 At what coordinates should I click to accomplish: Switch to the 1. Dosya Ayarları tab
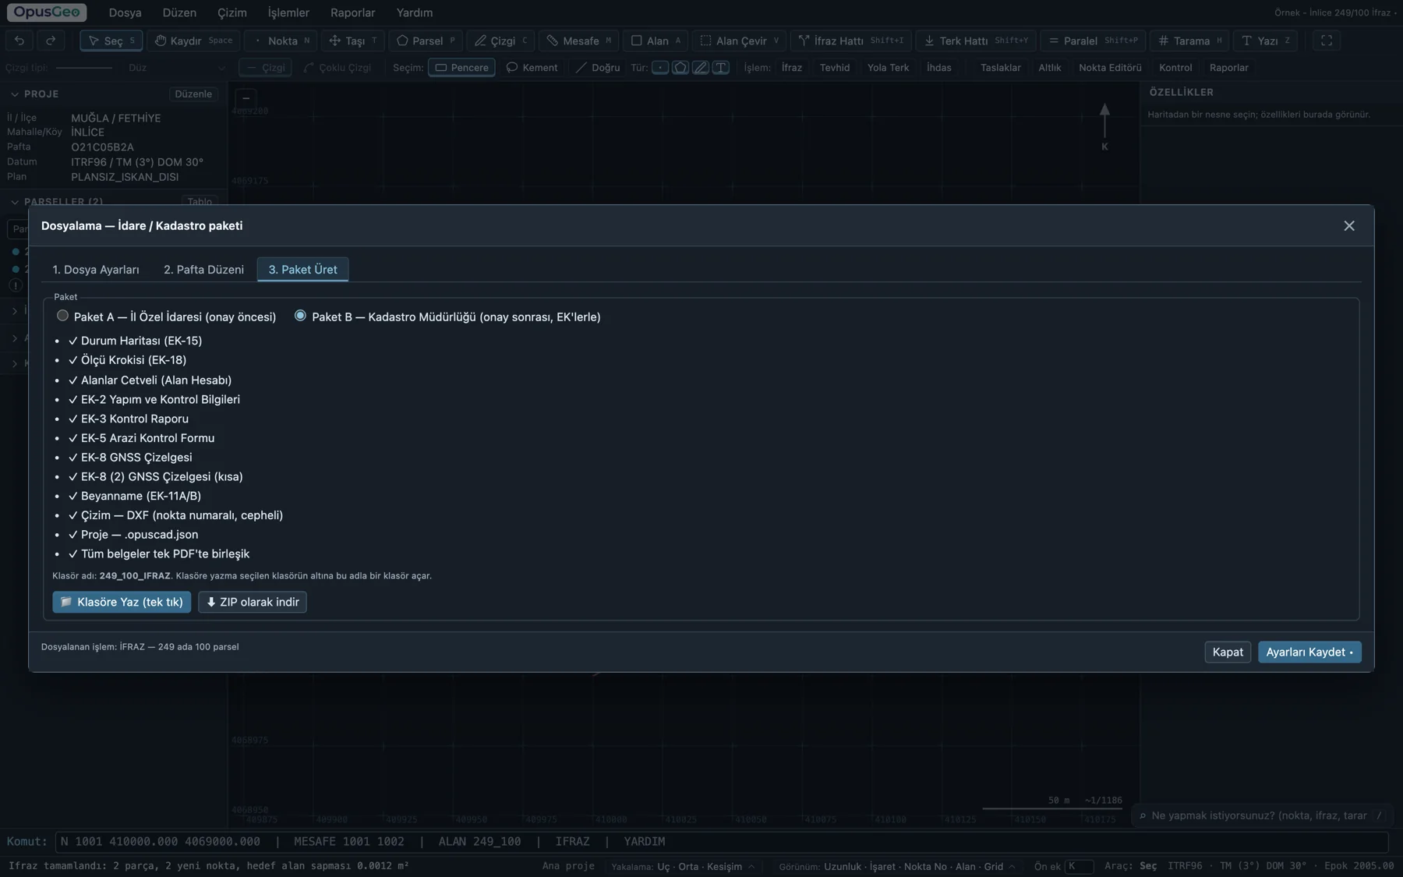pyautogui.click(x=96, y=270)
